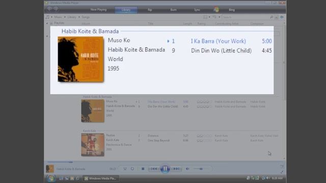Rate One Step Beyond using its stars
Viewport: 326px width, 183px height.
click(204, 141)
